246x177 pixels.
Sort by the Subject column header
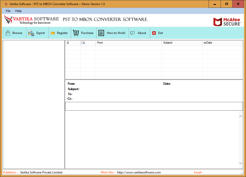click(x=182, y=43)
